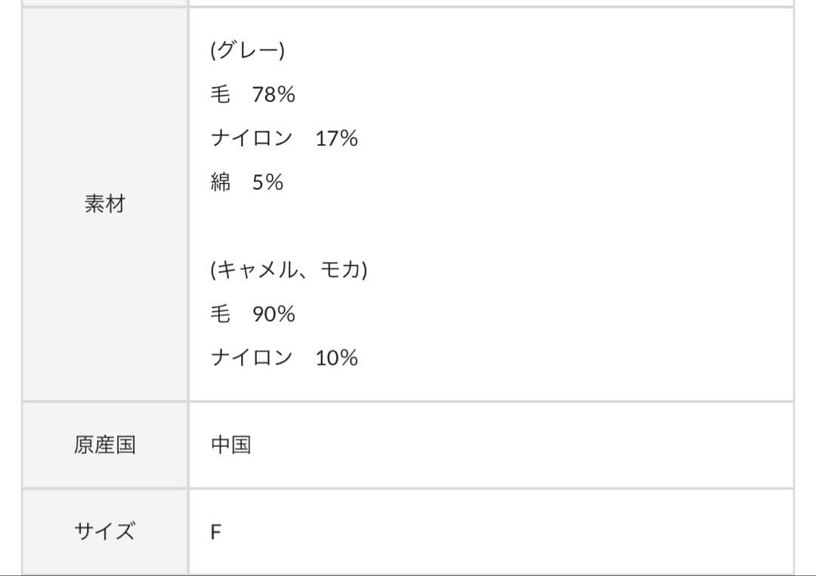Click ナイロン under the キャメル、モカ heading
This screenshot has height=576, width=816.
(x=252, y=358)
